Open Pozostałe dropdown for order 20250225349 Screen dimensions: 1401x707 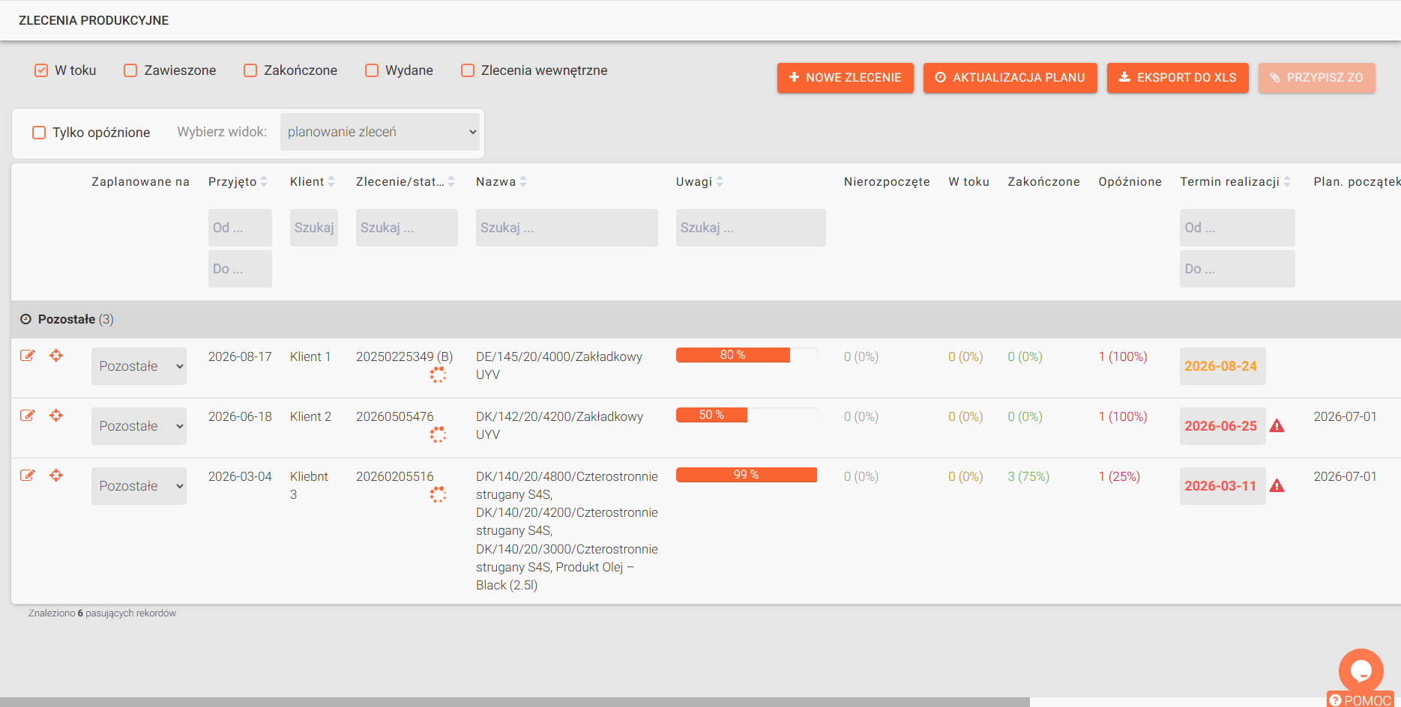tap(139, 366)
